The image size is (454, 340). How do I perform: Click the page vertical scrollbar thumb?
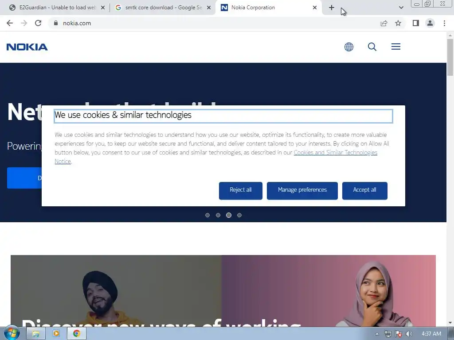tap(450, 57)
